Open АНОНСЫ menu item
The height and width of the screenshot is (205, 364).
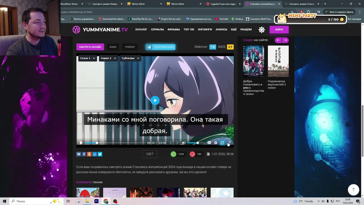(221, 30)
